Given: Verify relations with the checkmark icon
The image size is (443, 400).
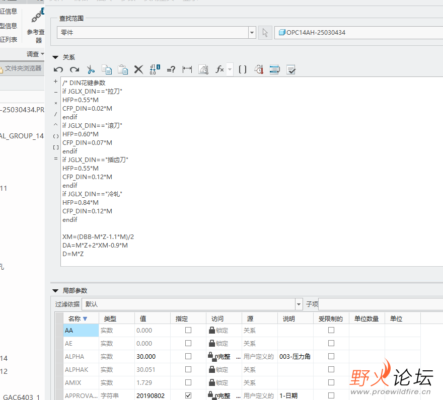Looking at the screenshot, I should click(x=291, y=69).
